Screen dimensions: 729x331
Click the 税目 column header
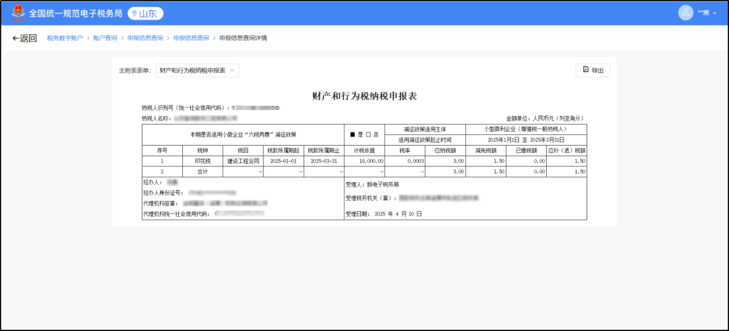tap(243, 150)
